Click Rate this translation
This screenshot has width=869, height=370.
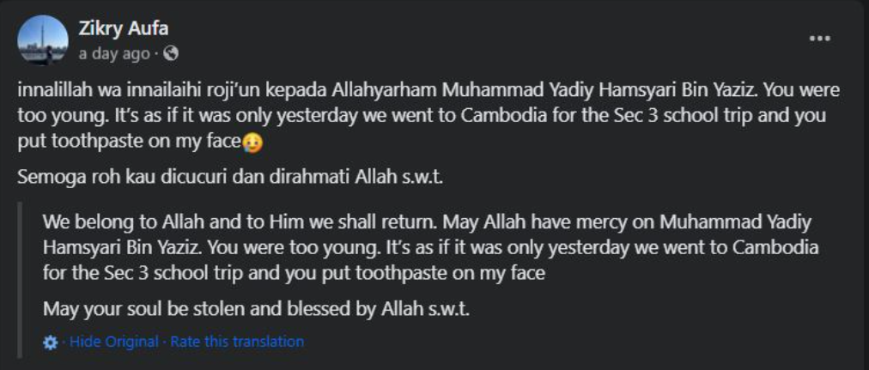(x=237, y=342)
